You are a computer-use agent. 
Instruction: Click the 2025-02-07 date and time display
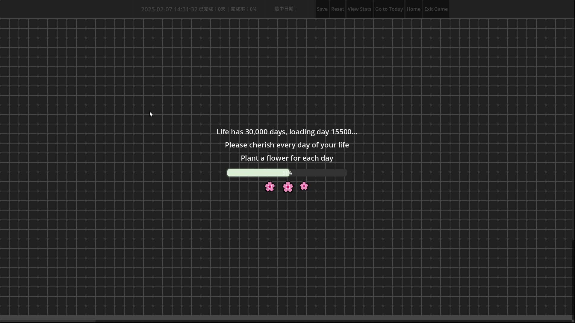pyautogui.click(x=169, y=9)
